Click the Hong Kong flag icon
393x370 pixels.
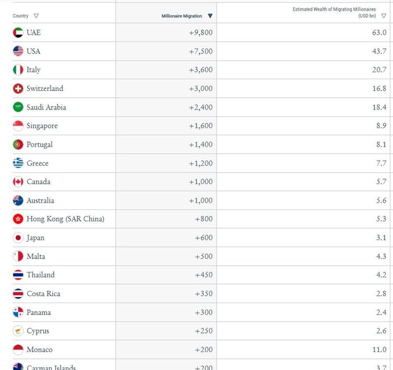tap(18, 219)
